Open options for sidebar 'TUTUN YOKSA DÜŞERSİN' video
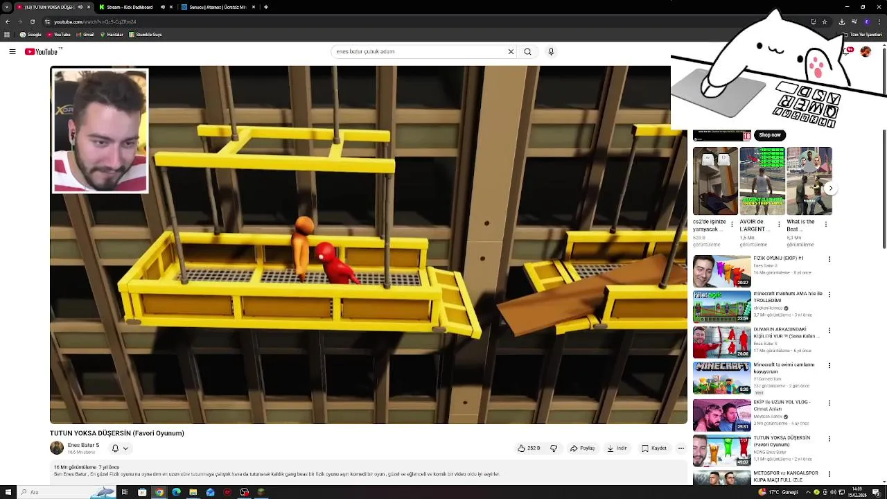 coord(829,439)
